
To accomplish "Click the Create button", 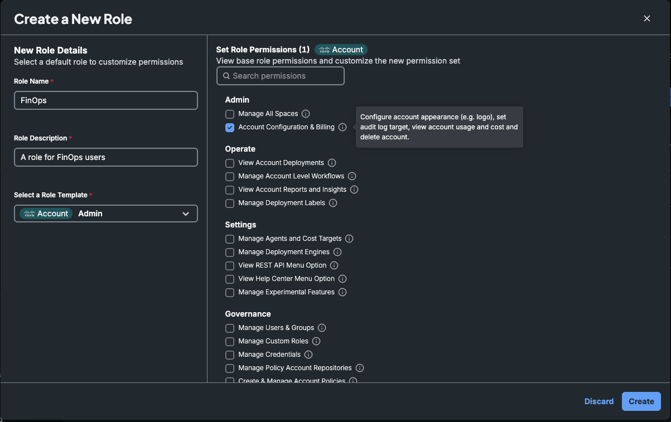I will tap(641, 401).
